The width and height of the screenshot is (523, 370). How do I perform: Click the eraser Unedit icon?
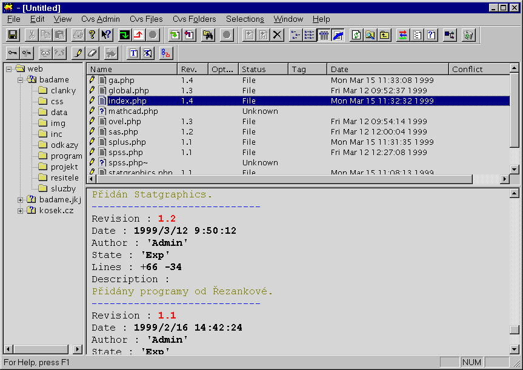(x=92, y=53)
